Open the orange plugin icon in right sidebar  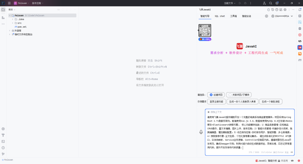(300, 54)
